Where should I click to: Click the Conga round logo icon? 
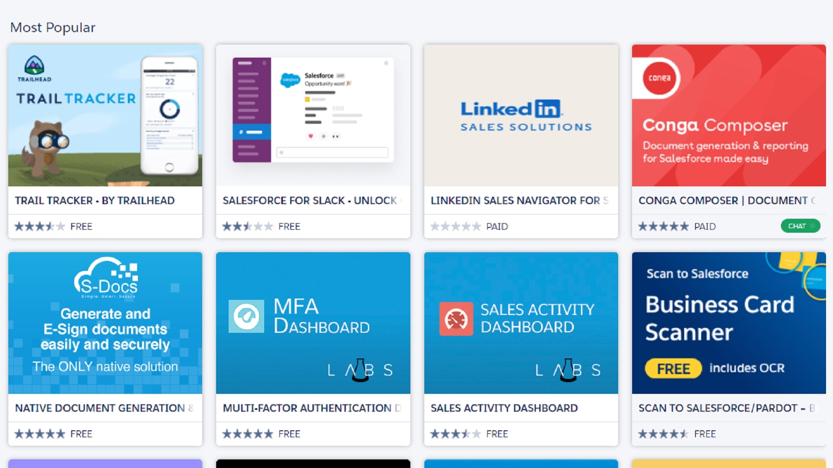659,78
